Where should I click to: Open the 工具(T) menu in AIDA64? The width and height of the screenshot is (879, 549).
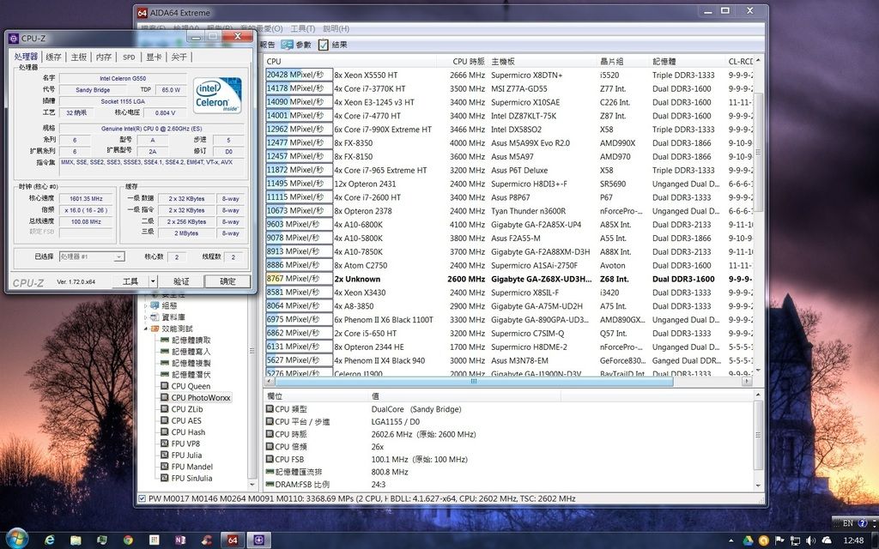[x=303, y=28]
